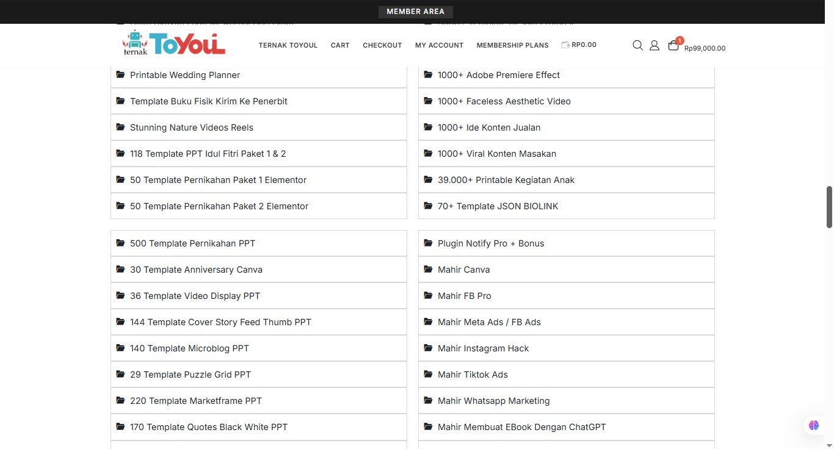This screenshot has width=834, height=449.
Task: Open the brain assistant widget icon
Action: pyautogui.click(x=814, y=425)
